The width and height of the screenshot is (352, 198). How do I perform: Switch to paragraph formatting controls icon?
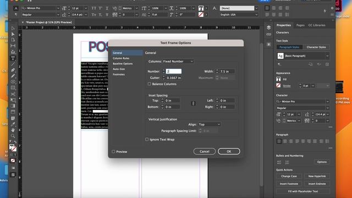click(16, 15)
